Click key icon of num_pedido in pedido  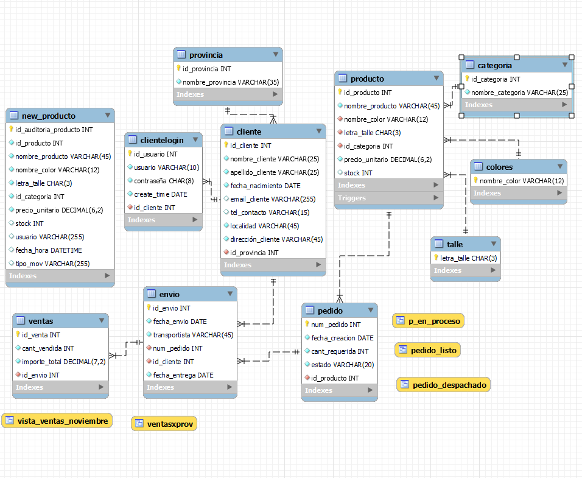pos(307,324)
